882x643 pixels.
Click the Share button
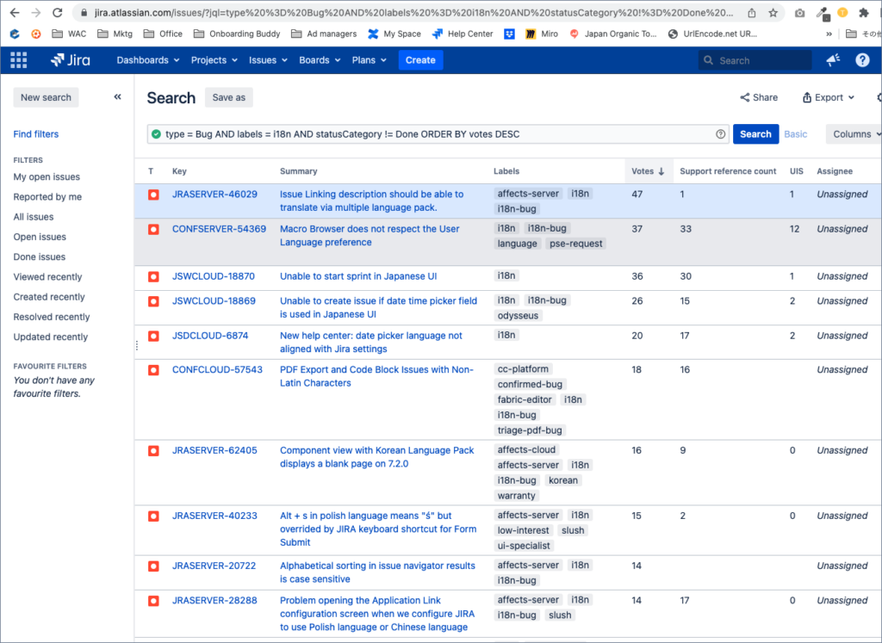(x=759, y=97)
